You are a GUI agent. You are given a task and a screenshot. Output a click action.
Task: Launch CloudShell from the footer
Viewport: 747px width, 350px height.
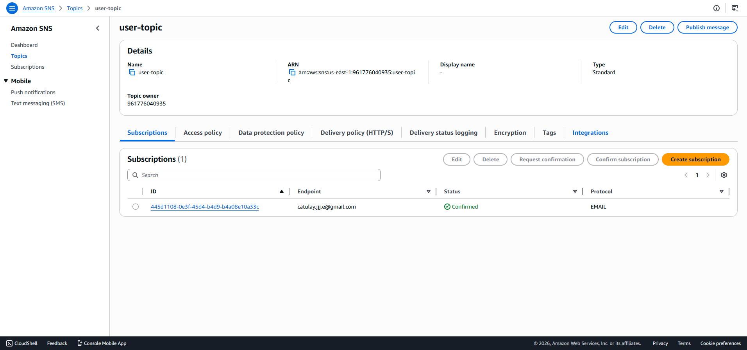(x=22, y=343)
